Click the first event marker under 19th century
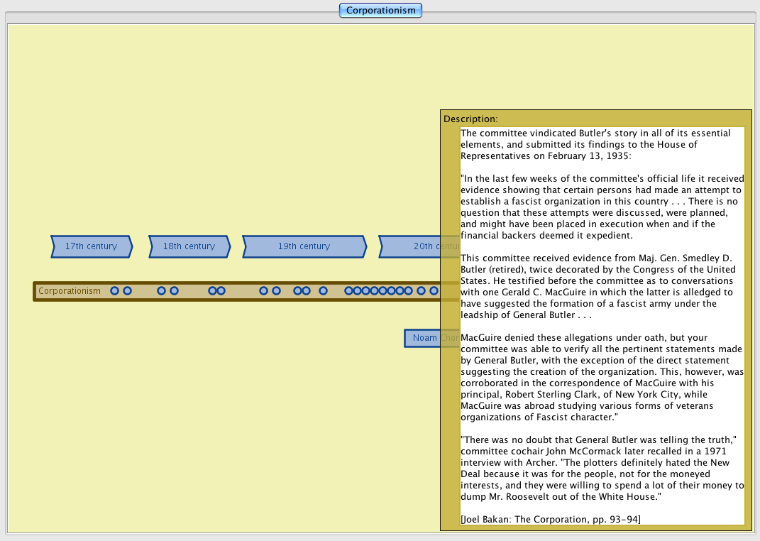Viewport: 760px width, 541px height. click(x=263, y=291)
